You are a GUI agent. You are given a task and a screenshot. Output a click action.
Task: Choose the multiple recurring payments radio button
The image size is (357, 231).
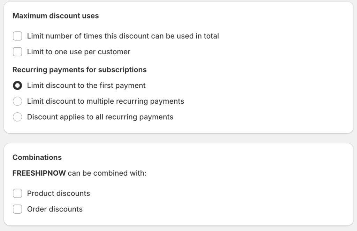[17, 101]
